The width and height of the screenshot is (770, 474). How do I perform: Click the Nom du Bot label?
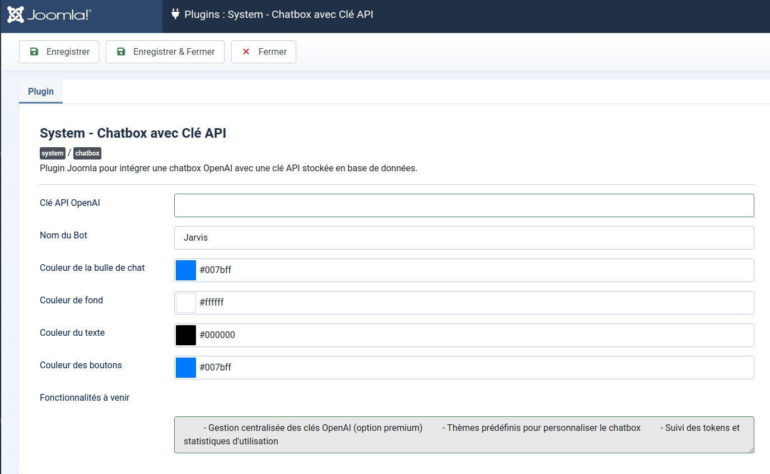[x=63, y=235]
